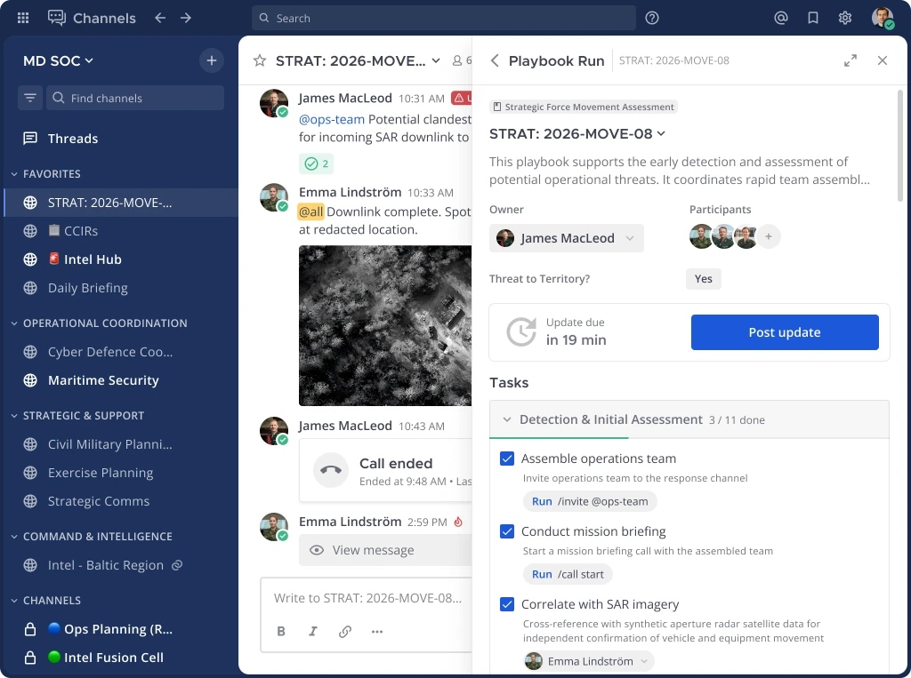911x678 pixels.
Task: Open the James MacLeod owner dropdown
Action: 567,238
